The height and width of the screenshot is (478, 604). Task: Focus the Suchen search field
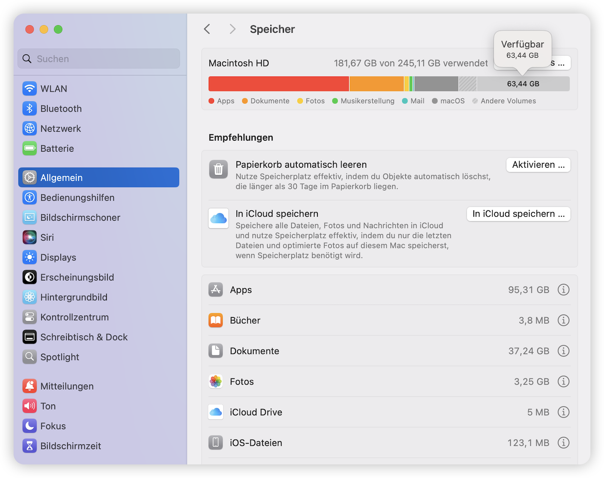[99, 59]
